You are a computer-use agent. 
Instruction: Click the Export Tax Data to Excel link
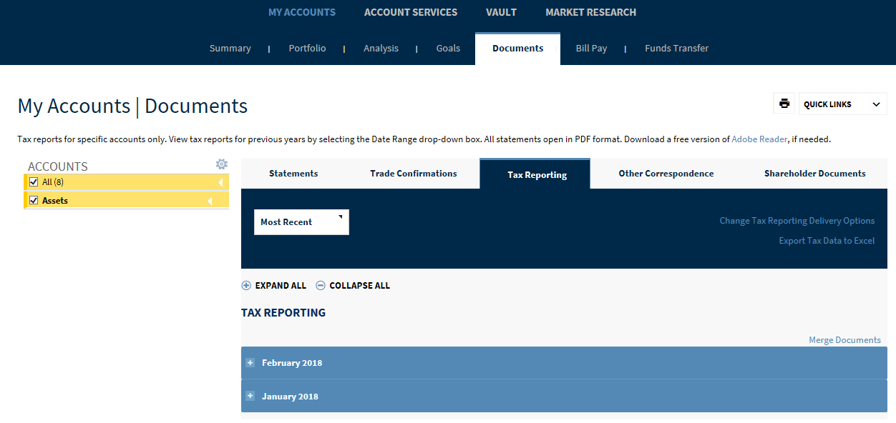[x=827, y=241]
